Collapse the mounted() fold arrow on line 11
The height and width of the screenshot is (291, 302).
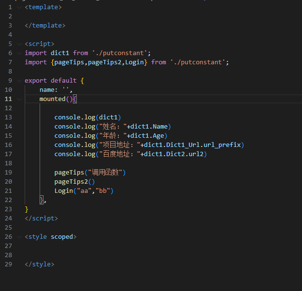click(x=19, y=99)
